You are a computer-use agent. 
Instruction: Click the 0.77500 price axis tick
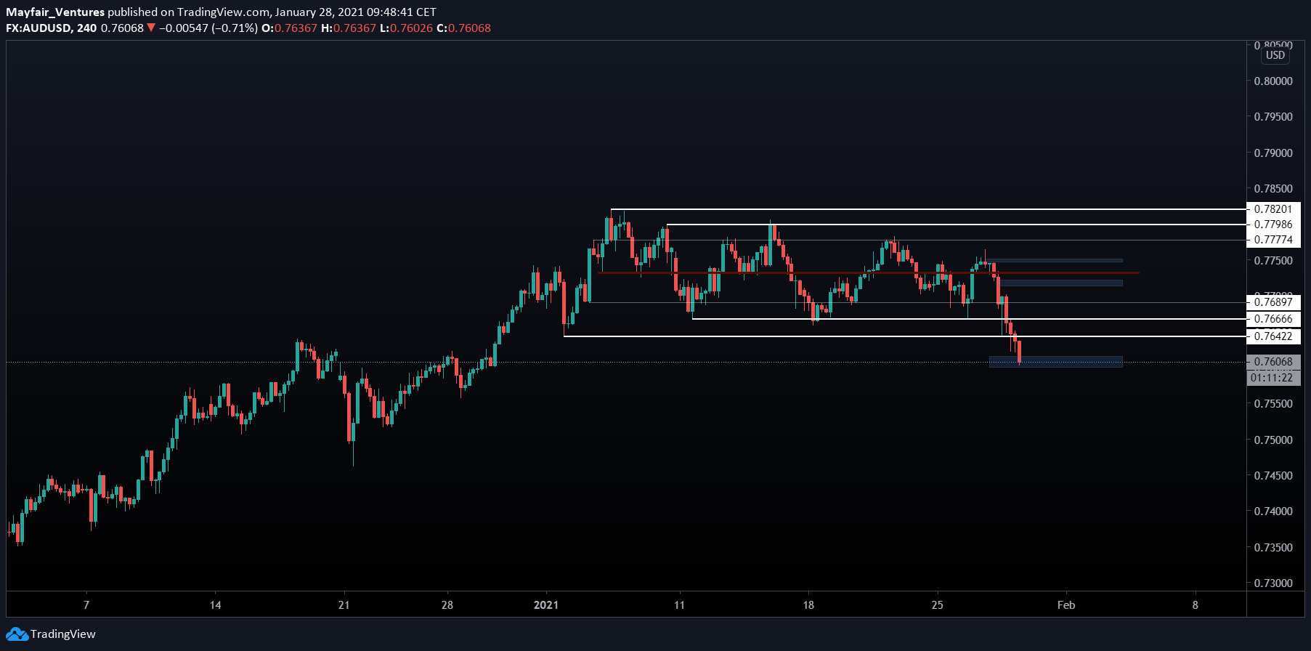point(1273,261)
